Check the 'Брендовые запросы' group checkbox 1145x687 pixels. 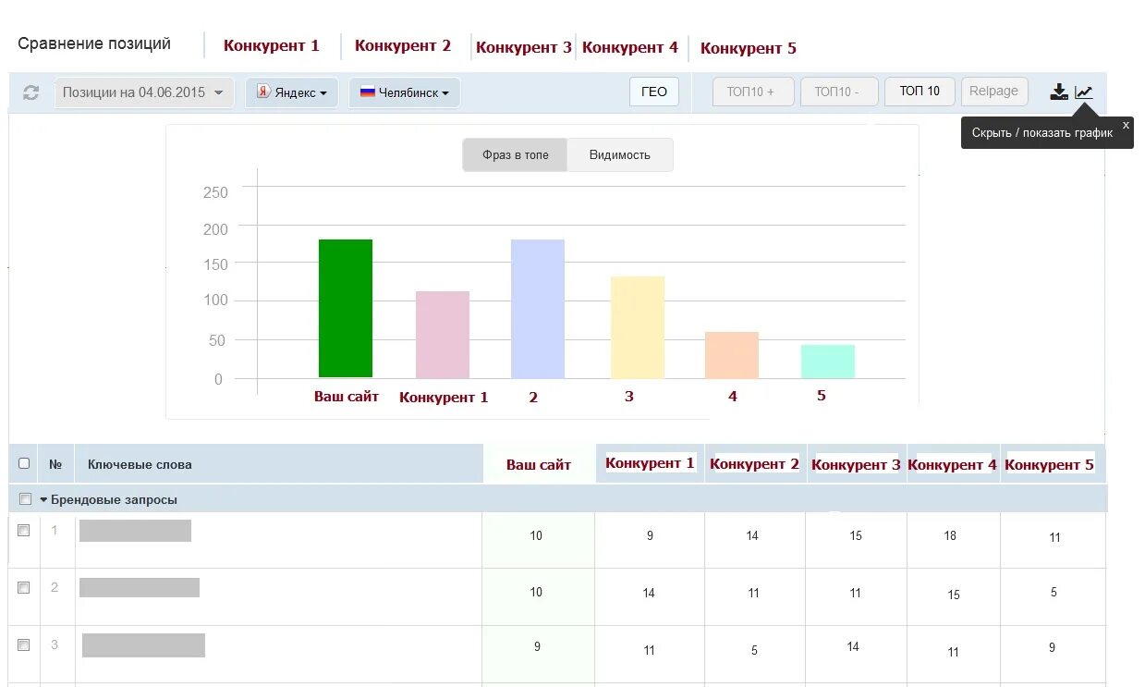tap(24, 499)
